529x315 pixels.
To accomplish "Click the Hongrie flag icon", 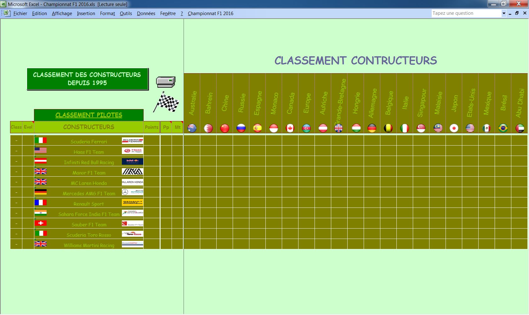I will tap(356, 128).
